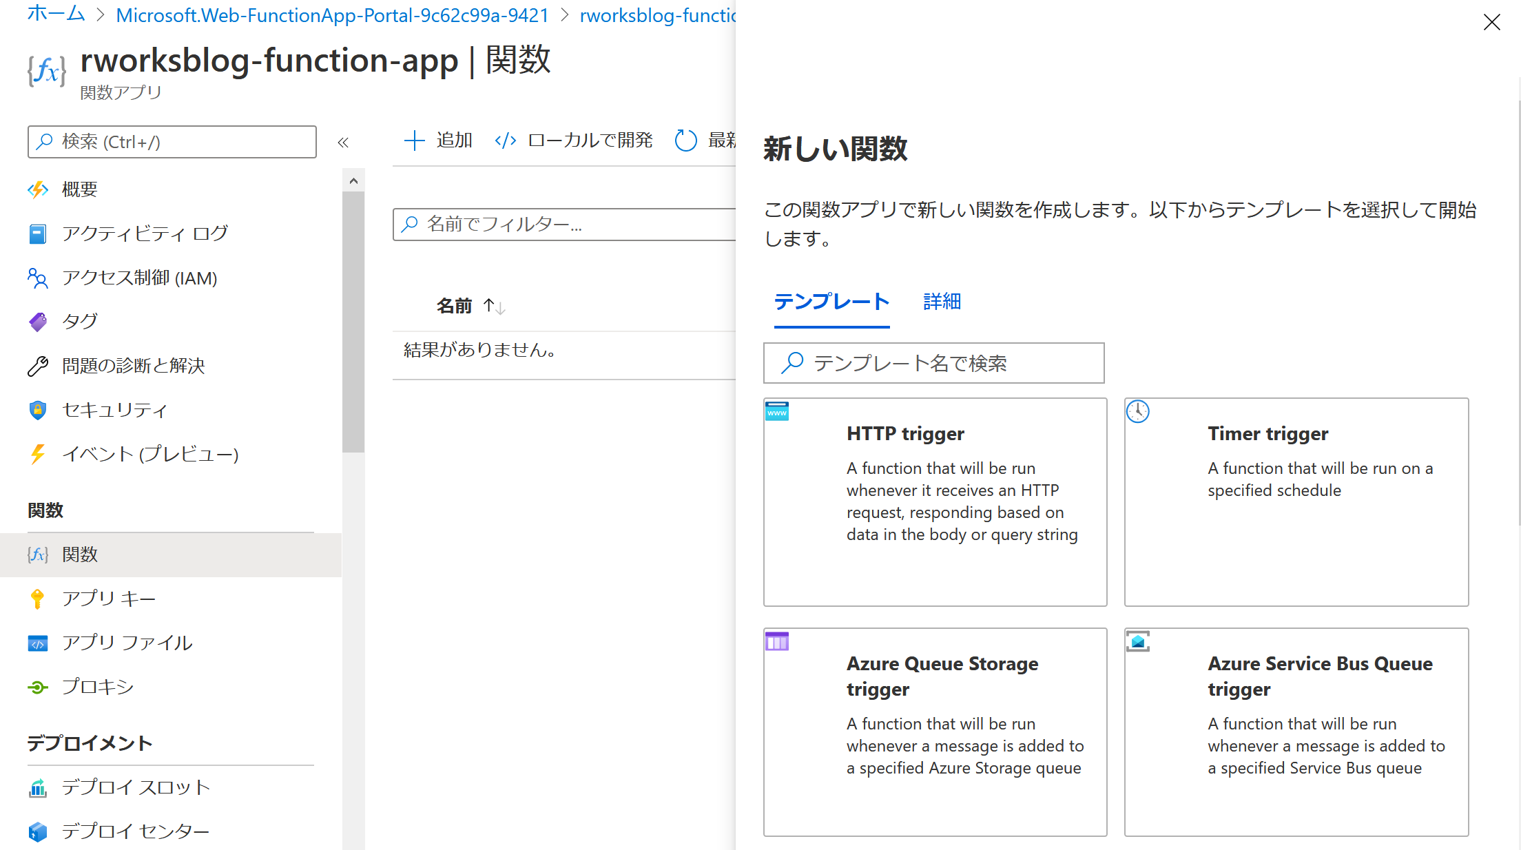Choose Azure Queue Storage trigger card

935,732
